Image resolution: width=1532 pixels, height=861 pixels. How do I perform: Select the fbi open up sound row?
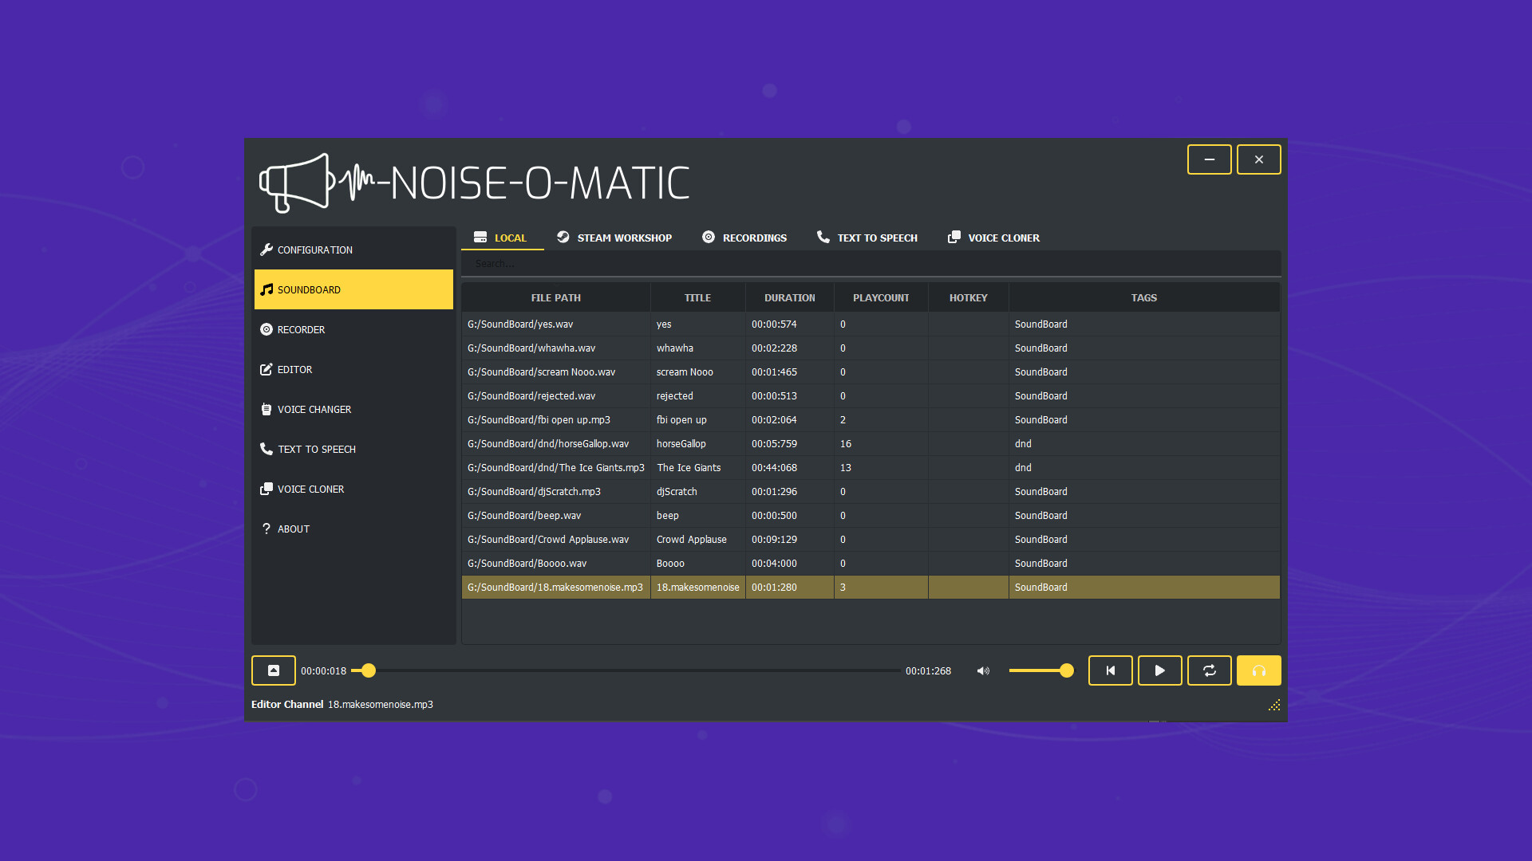point(718,419)
